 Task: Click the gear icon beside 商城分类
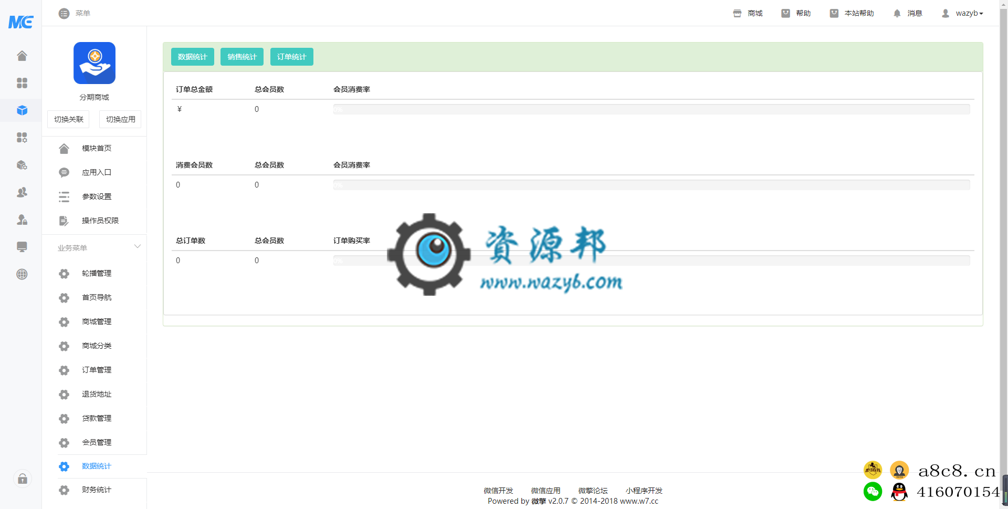64,346
